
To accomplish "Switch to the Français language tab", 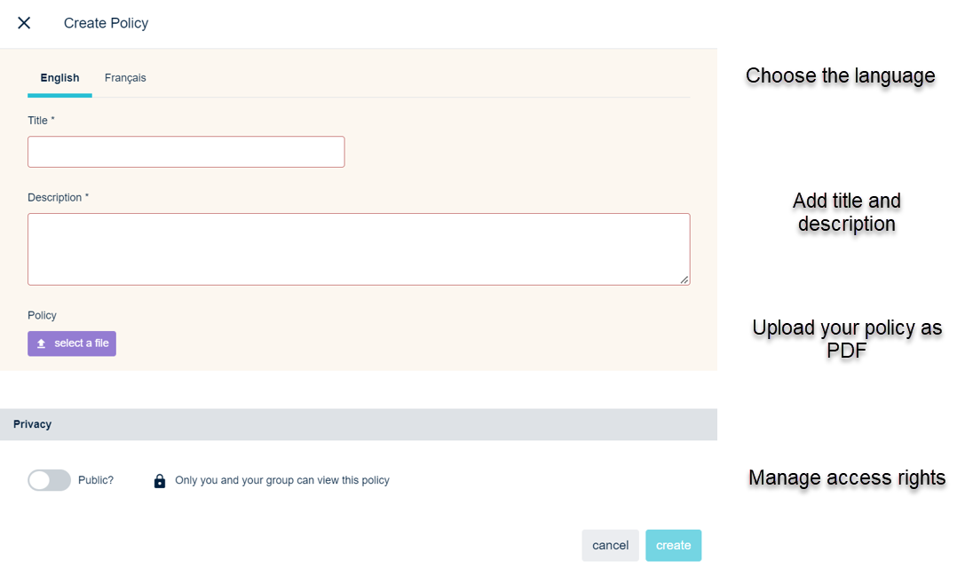I will 125,78.
